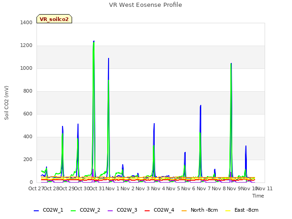Click the orange North -8cm legend swatch
Screen dimensions: 292x219
pyautogui.click(x=184, y=211)
